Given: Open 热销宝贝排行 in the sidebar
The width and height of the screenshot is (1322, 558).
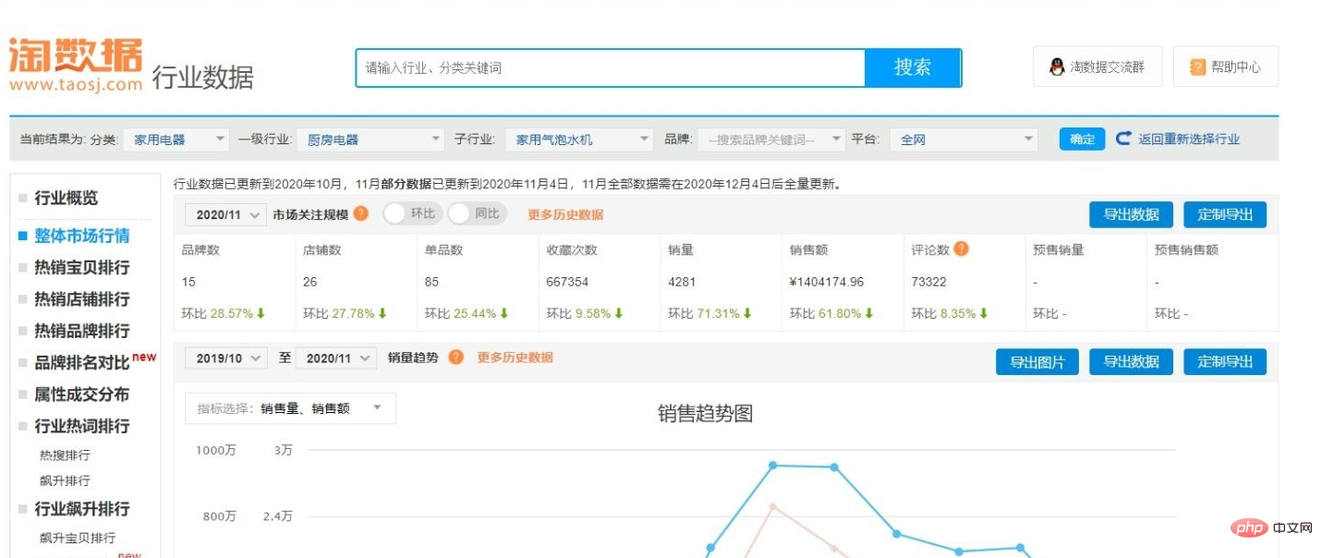Looking at the screenshot, I should click(x=81, y=268).
